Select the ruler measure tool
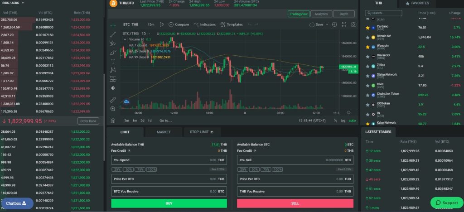Image resolution: width=464 pixels, height=212 pixels. tap(113, 100)
